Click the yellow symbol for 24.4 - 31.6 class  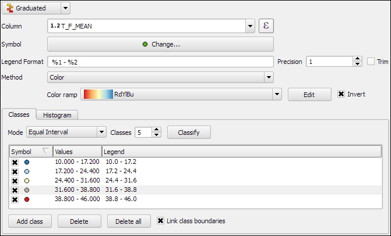27,181
